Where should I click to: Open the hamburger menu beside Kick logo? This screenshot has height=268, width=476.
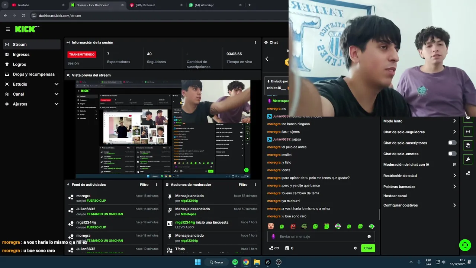pyautogui.click(x=8, y=29)
